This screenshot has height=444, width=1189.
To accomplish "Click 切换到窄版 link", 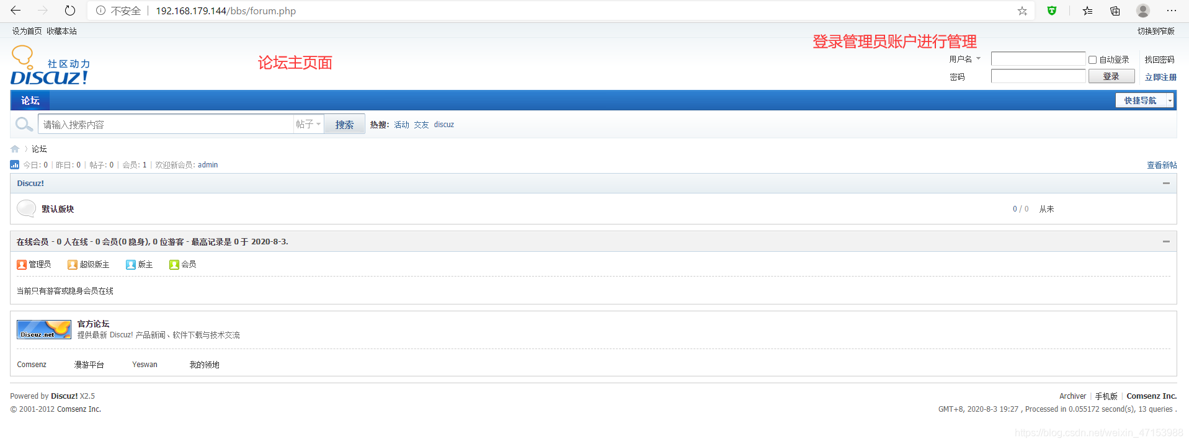I will point(1156,31).
